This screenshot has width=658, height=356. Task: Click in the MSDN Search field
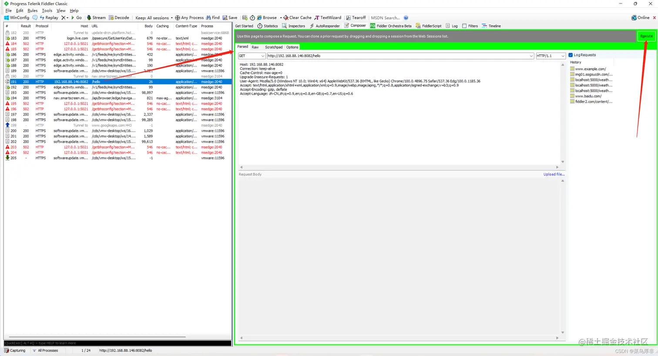pos(386,18)
